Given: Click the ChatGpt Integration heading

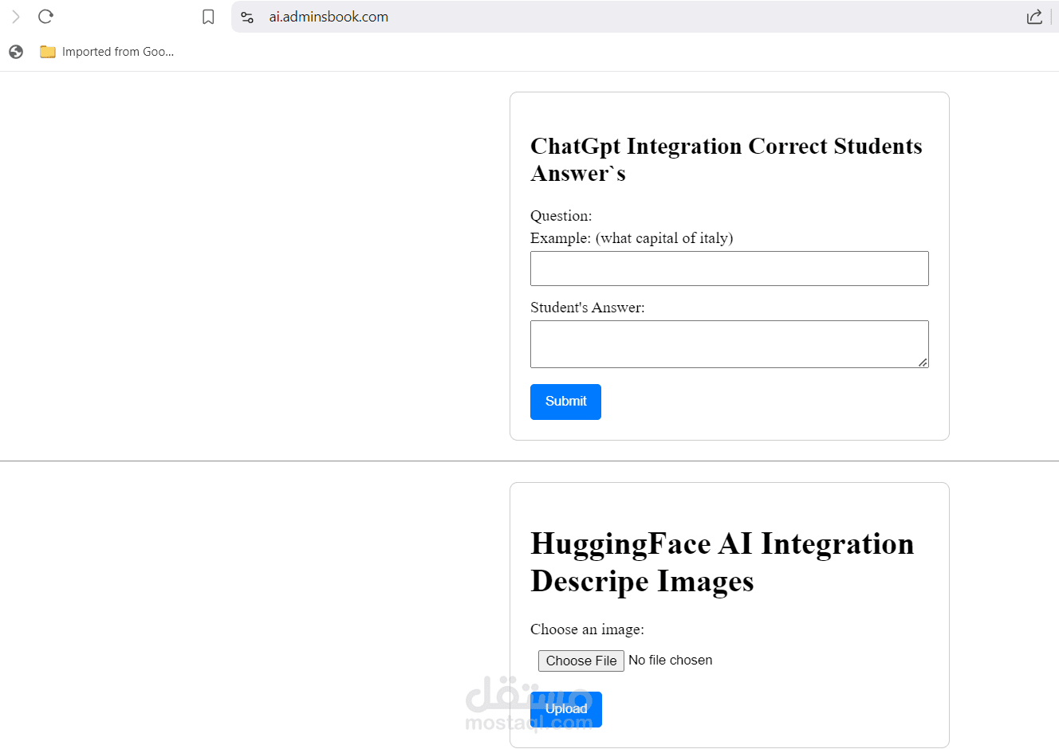Looking at the screenshot, I should (726, 159).
